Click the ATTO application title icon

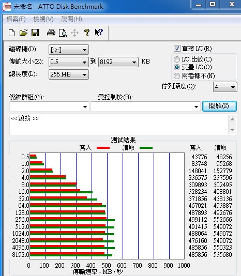coord(7,7)
